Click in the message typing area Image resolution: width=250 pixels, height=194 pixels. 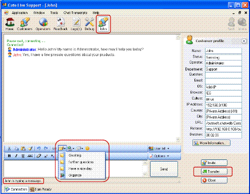point(73,168)
